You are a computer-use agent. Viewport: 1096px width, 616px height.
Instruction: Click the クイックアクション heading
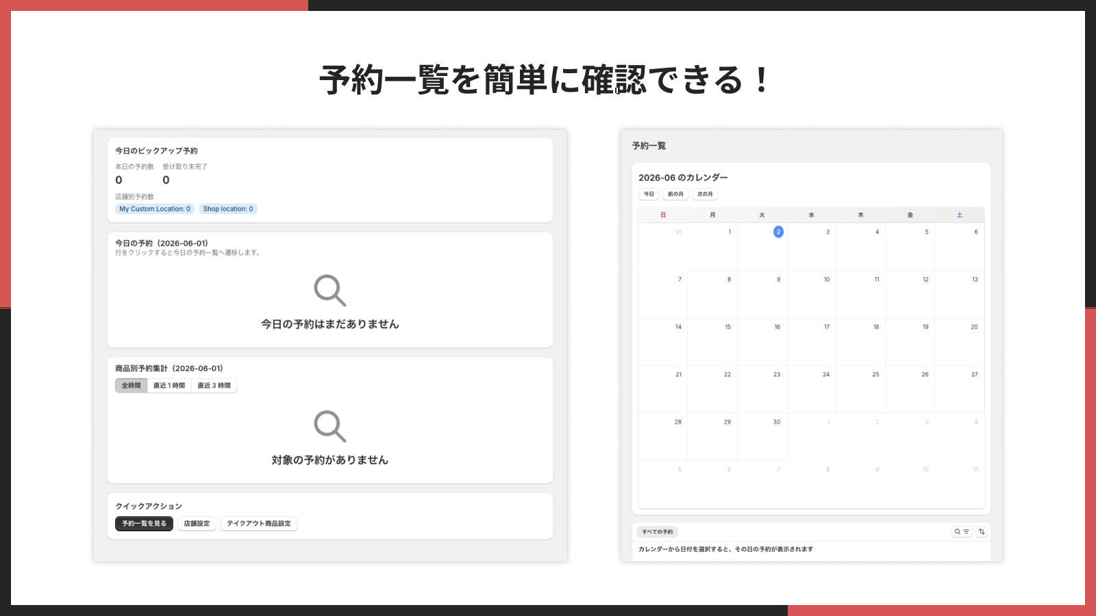(149, 506)
